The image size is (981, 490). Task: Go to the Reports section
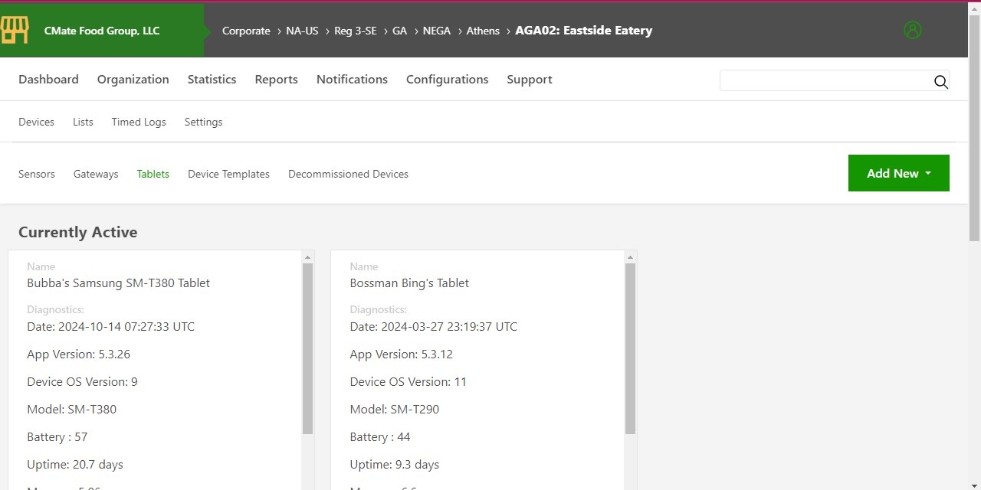[276, 80]
